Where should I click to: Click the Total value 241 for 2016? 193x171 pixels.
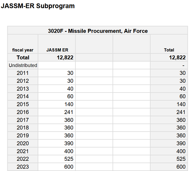[x=181, y=112]
